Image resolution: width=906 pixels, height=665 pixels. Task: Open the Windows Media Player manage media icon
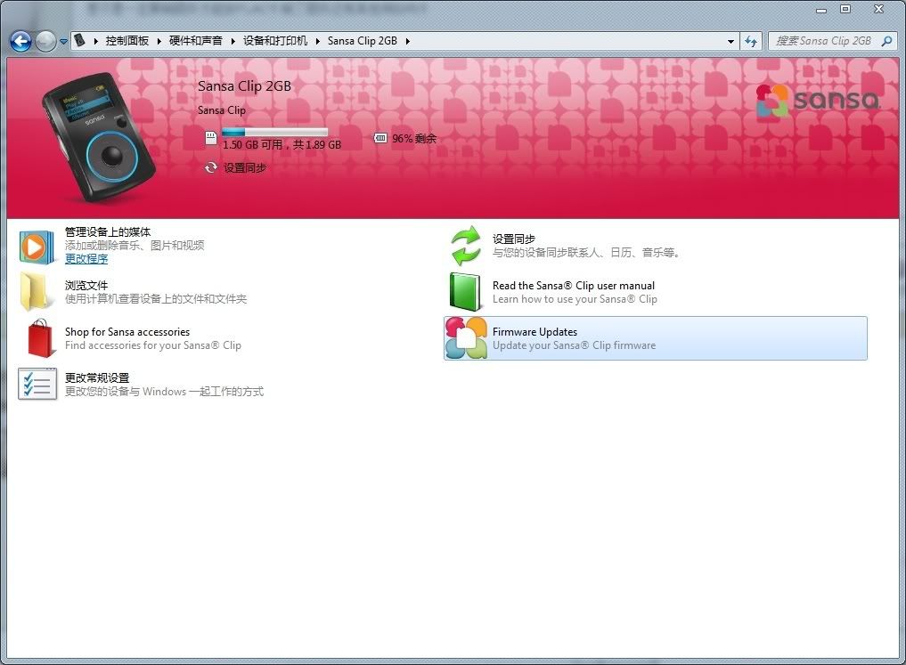[x=37, y=247]
